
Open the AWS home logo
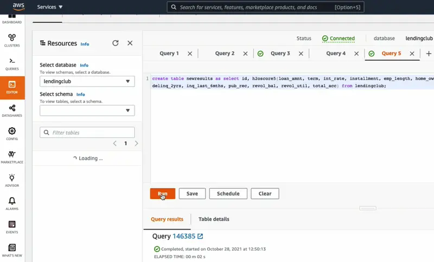(18, 6)
